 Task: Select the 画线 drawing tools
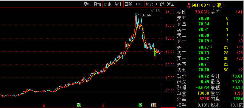[128, 4]
